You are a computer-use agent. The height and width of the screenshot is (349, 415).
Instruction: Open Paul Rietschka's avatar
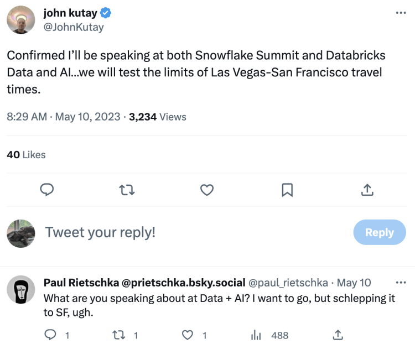(x=21, y=290)
